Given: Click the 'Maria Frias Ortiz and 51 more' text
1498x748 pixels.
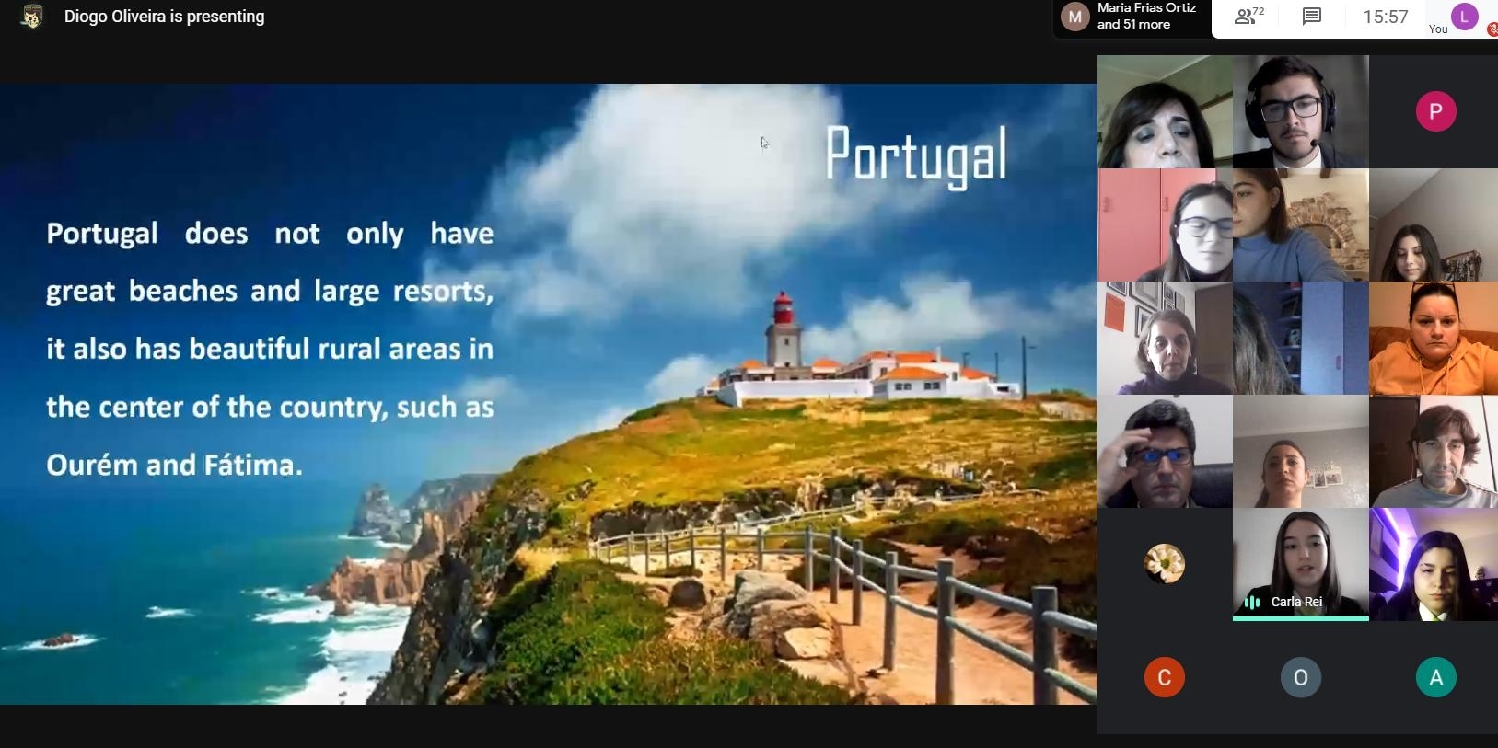Looking at the screenshot, I should (x=1146, y=16).
